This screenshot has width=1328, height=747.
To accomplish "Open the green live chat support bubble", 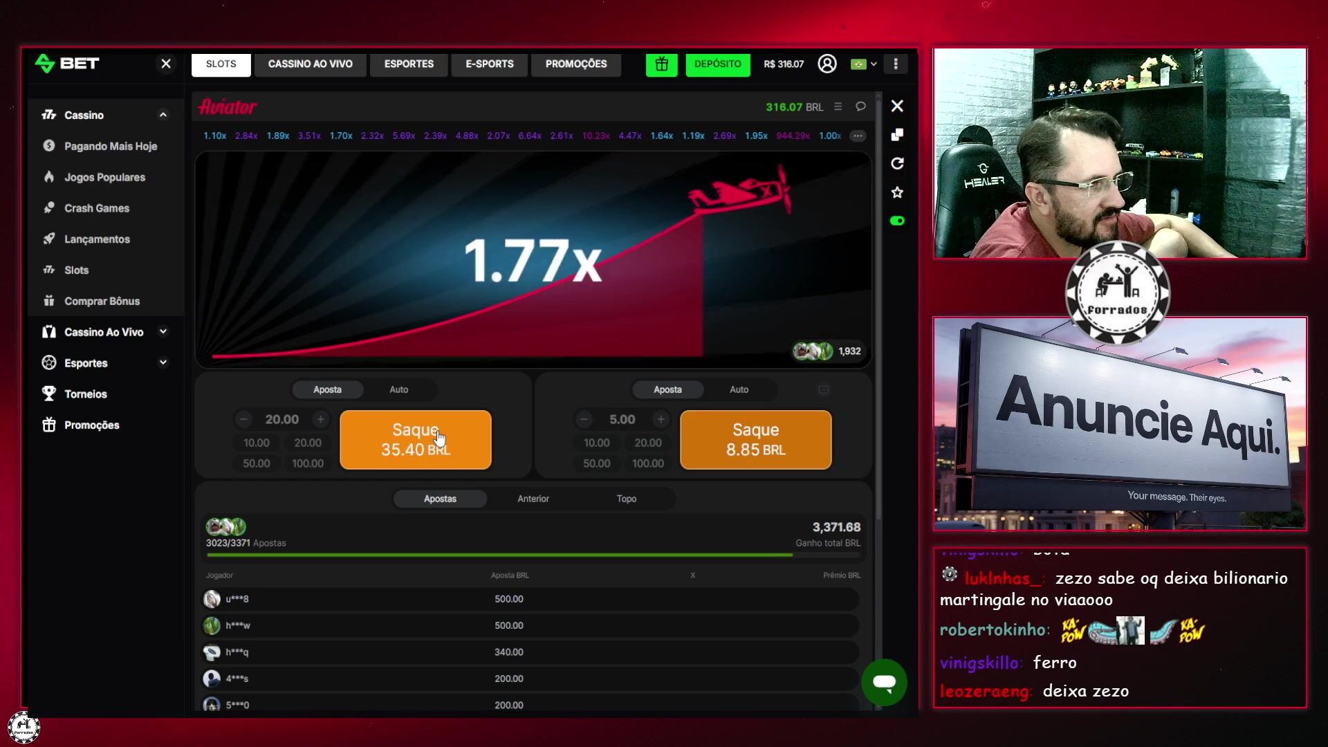I will 884,682.
